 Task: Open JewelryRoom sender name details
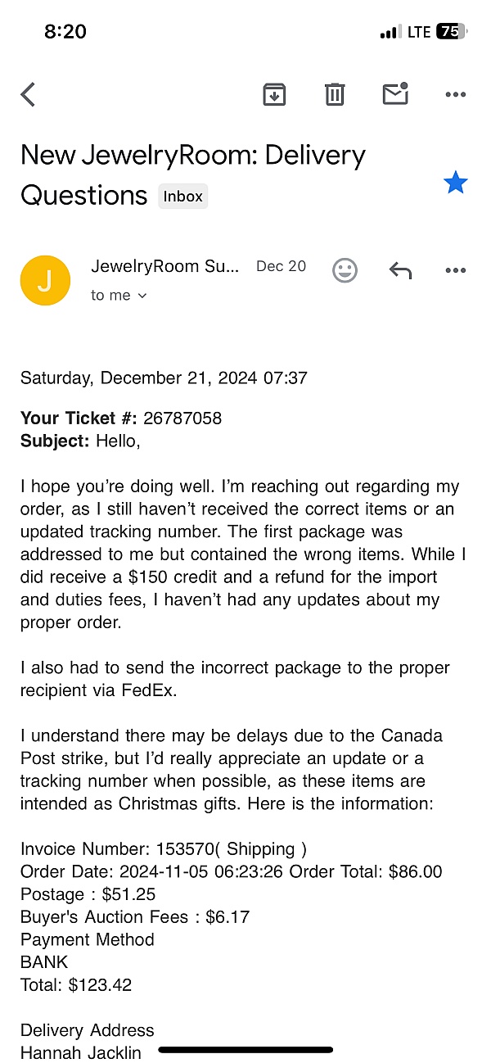click(165, 266)
